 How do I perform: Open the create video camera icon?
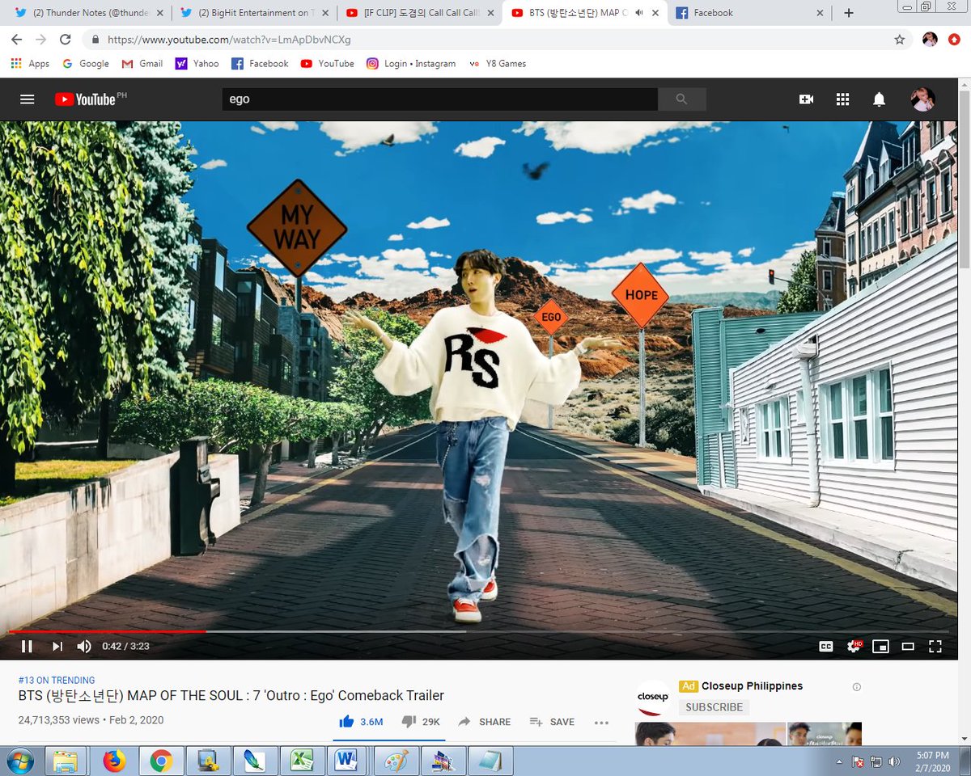[806, 99]
